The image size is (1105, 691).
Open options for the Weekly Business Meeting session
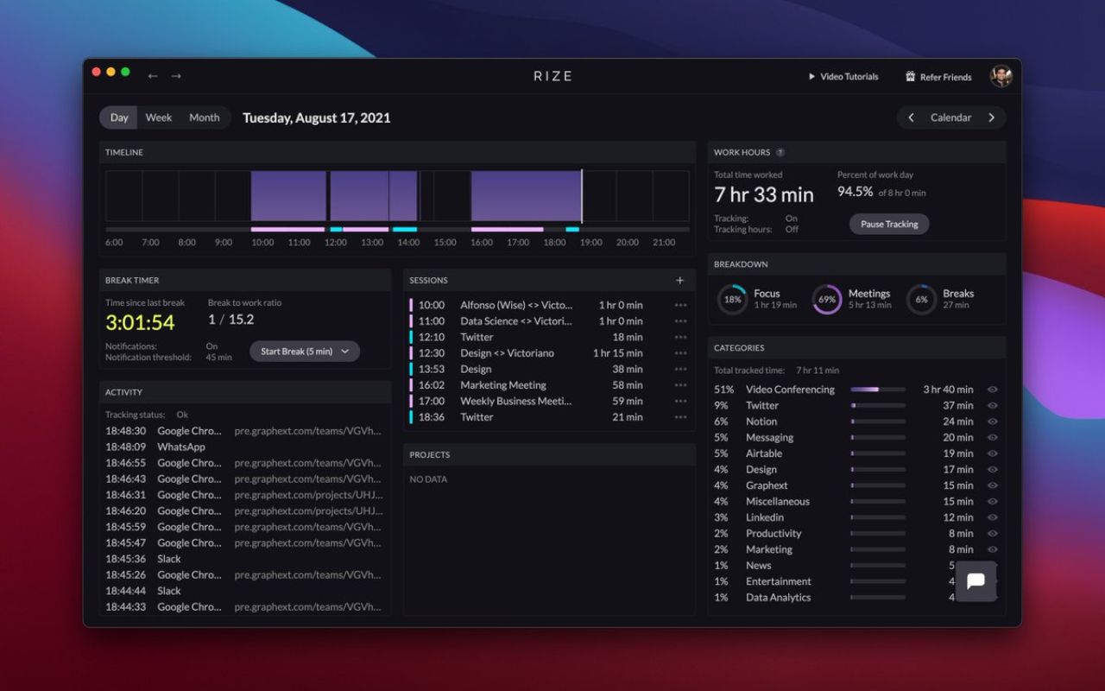click(681, 401)
